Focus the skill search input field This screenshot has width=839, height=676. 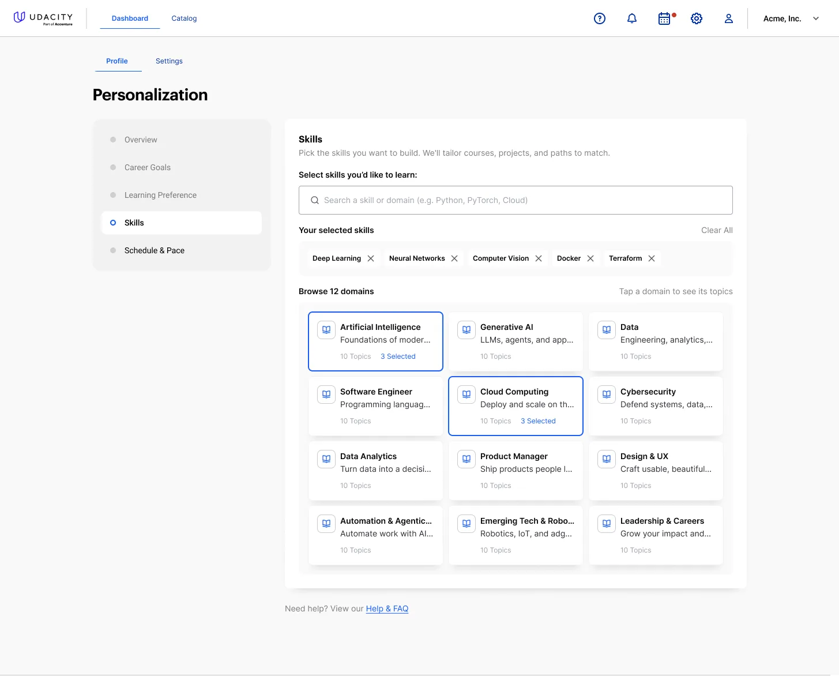pos(516,200)
